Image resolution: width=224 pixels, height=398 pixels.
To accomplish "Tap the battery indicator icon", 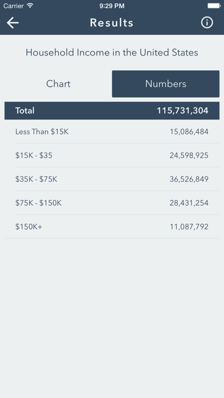I will coord(214,6).
